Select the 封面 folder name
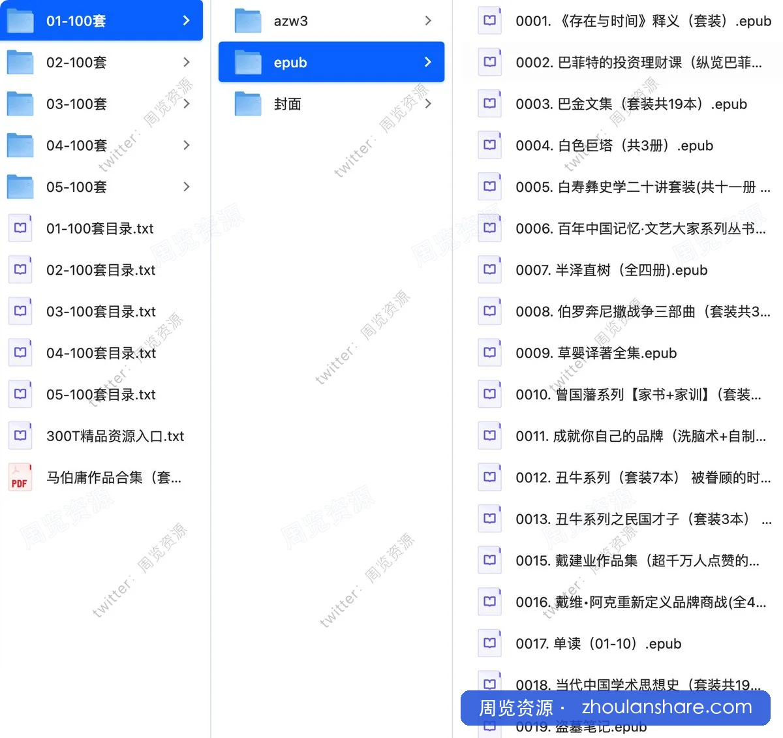Viewport: 783px width, 738px height. (288, 104)
